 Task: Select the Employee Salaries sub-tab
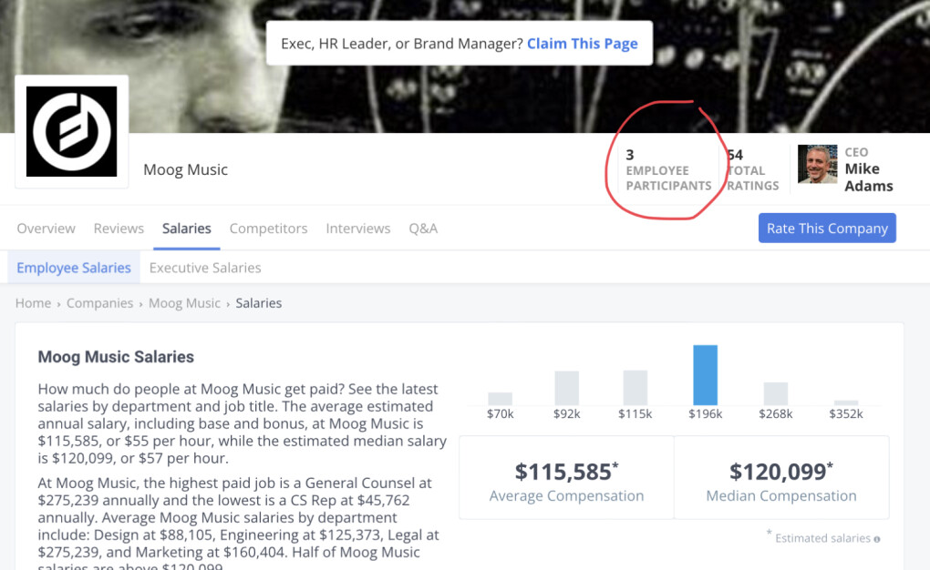(74, 268)
